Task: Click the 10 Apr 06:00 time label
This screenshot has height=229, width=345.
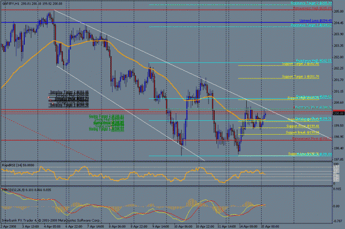Action: click(182, 227)
